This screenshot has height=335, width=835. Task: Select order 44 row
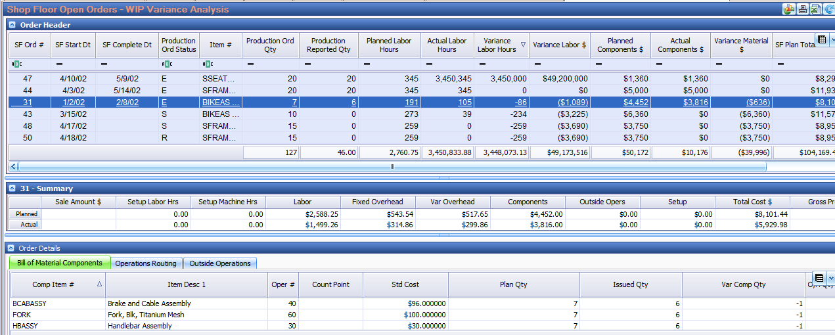(420, 90)
